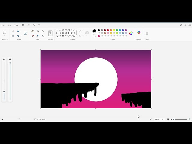The width and height of the screenshot is (192, 144).
Task: Choose the green palette color
Action: click(117, 30)
